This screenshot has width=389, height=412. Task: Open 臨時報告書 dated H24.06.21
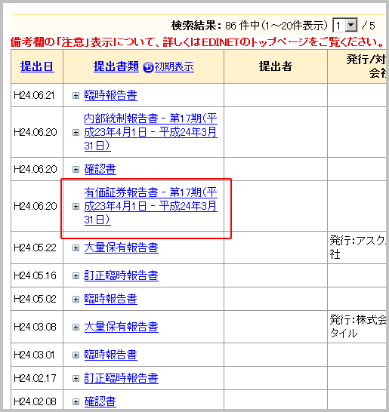click(x=110, y=95)
